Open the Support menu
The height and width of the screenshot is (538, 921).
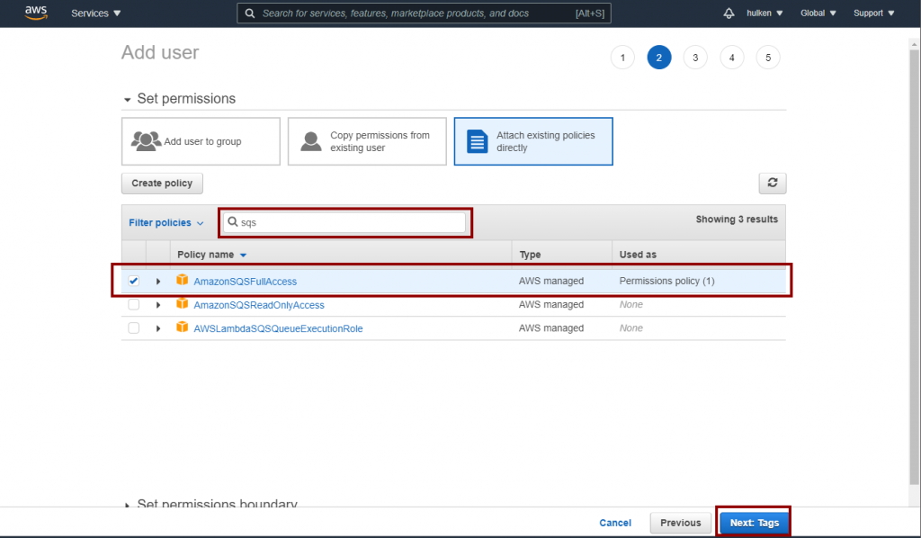pyautogui.click(x=873, y=13)
